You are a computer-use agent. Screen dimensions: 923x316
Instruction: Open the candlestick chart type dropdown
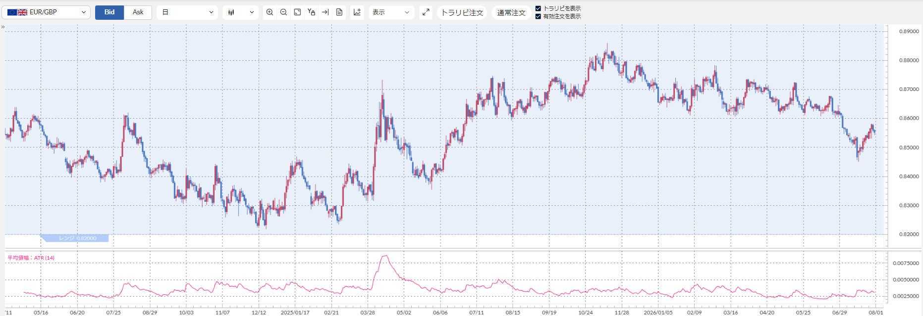241,12
